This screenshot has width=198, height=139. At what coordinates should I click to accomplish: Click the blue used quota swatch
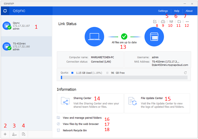[72, 73]
